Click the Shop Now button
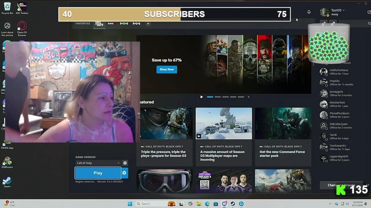The width and height of the screenshot is (371, 208). point(167,69)
